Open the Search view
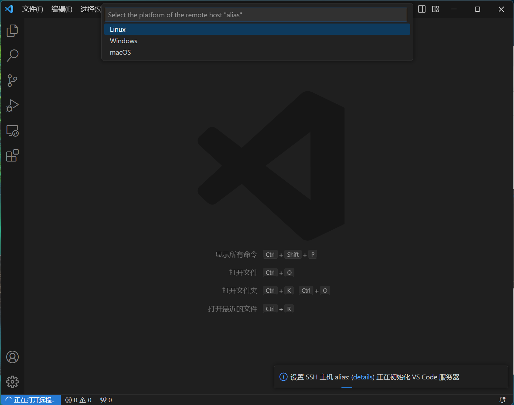Image resolution: width=514 pixels, height=405 pixels. pos(12,55)
